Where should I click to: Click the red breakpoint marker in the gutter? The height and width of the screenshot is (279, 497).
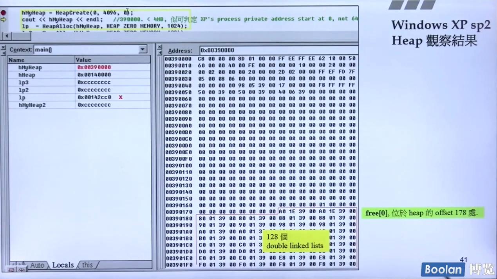4,13
